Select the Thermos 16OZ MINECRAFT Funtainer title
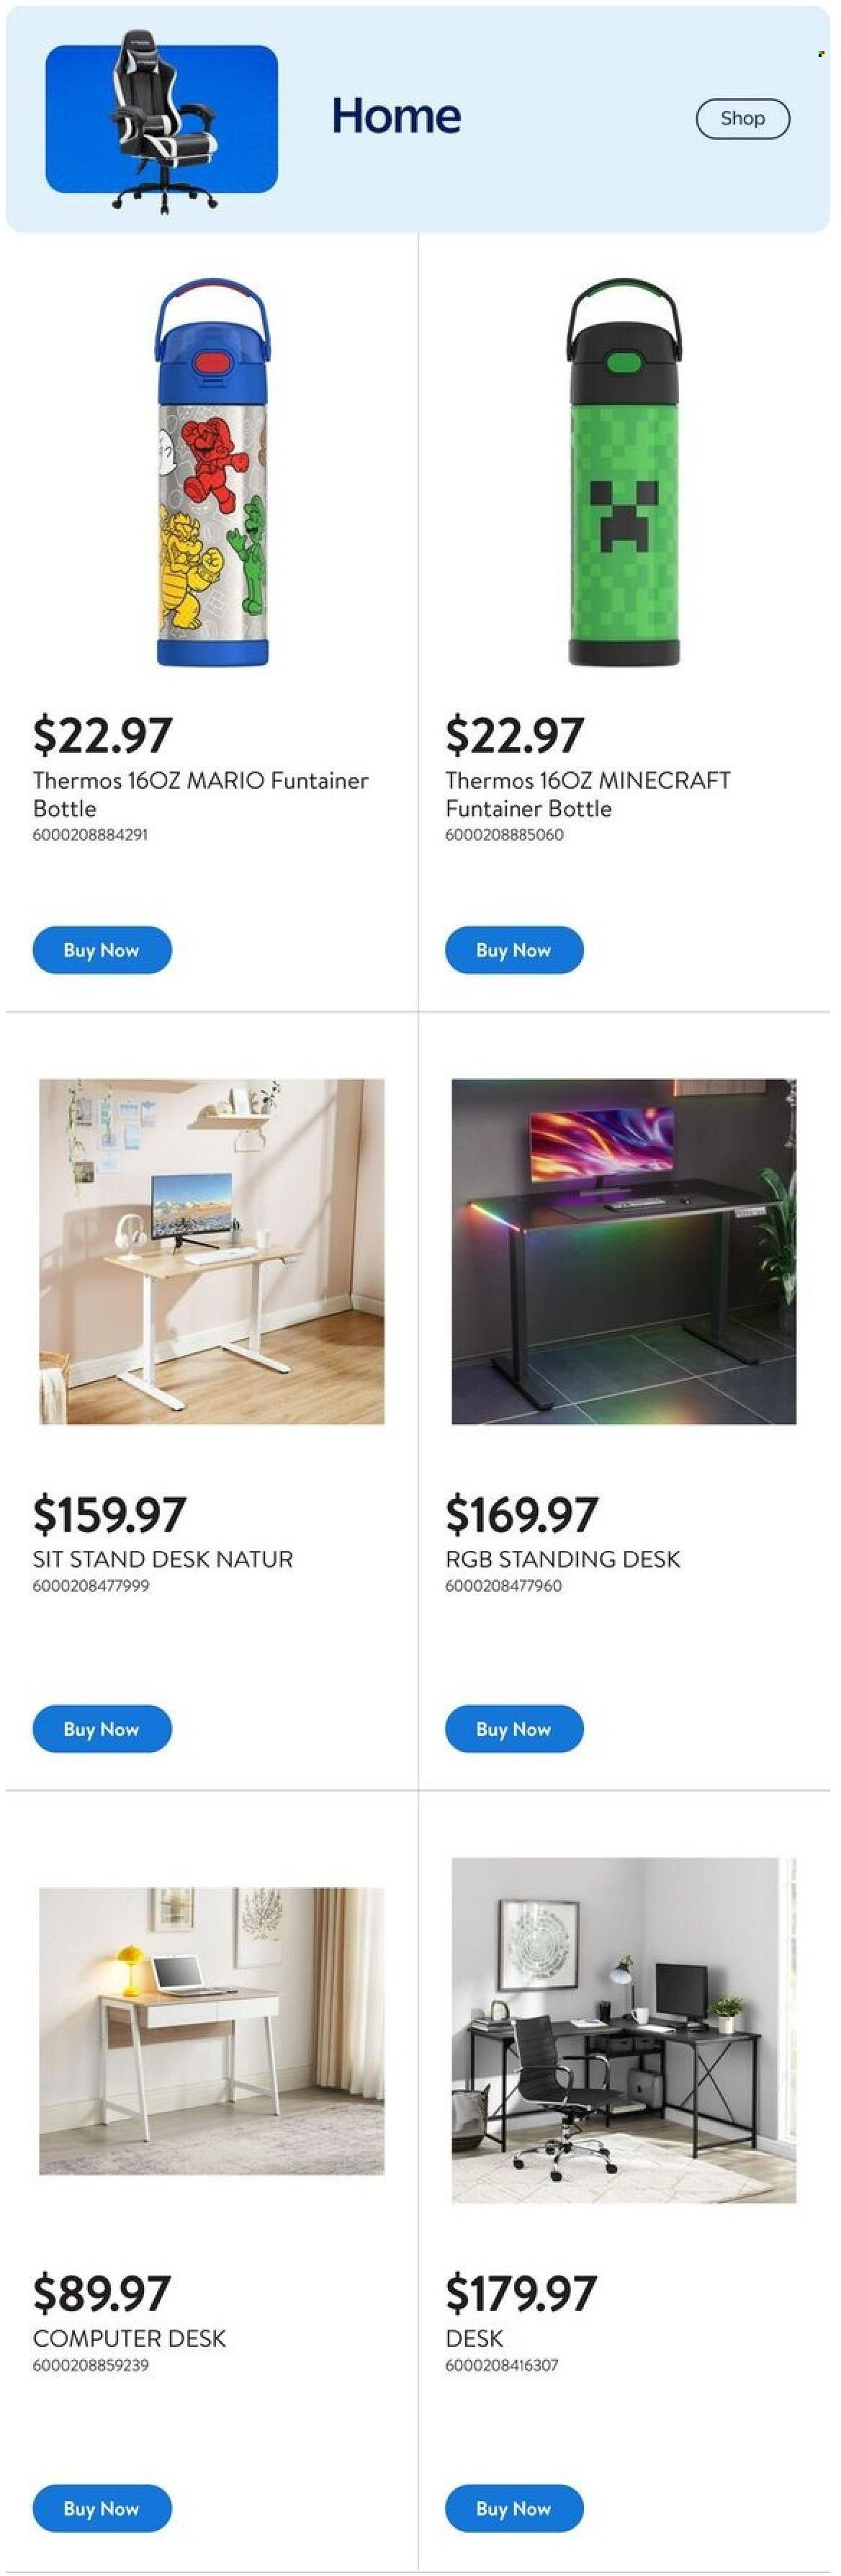This screenshot has width=841, height=2576. (x=588, y=794)
